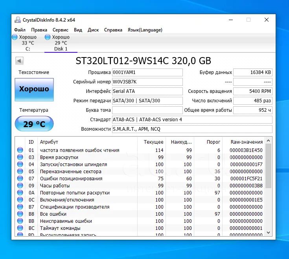Select 'Запуски/остановки шпинделя' attribute text
The image size is (289, 259).
click(74, 165)
